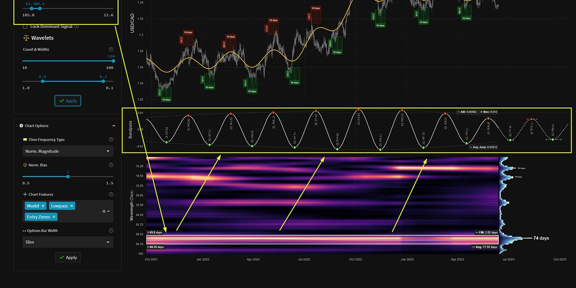Click the help icon beside Norm. Bias
Screen dimensions: 576x288
[110, 164]
